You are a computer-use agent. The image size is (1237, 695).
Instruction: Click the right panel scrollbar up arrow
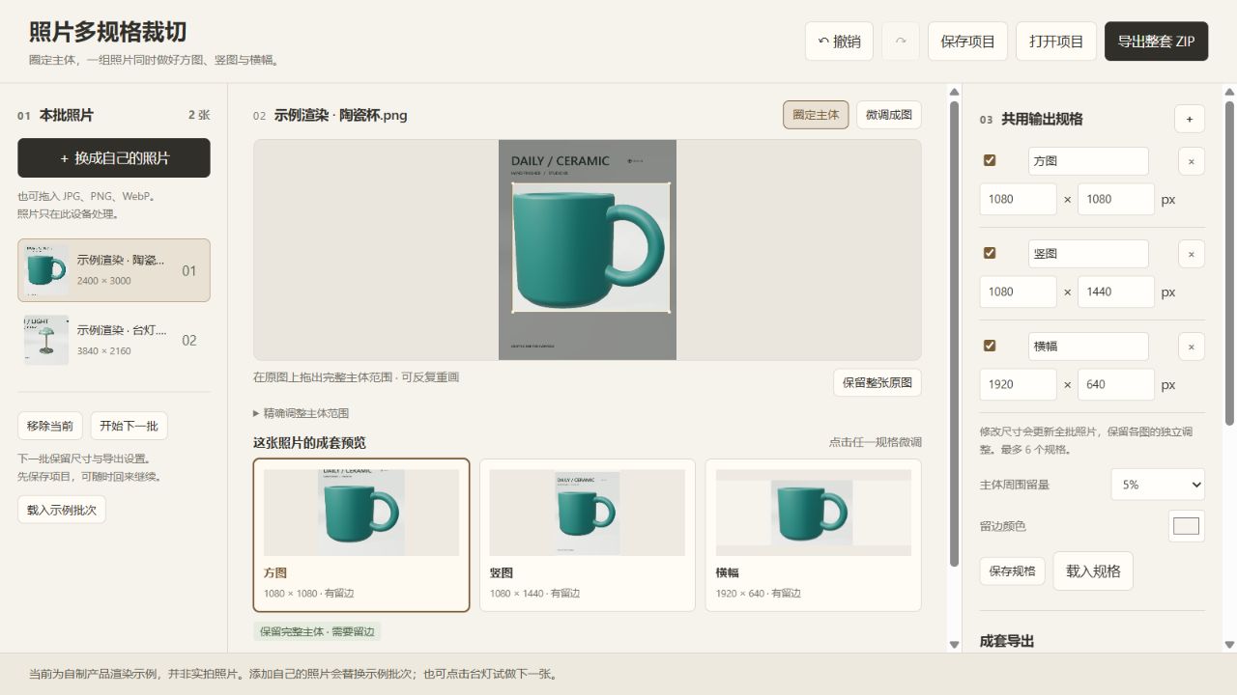pos(1229,93)
